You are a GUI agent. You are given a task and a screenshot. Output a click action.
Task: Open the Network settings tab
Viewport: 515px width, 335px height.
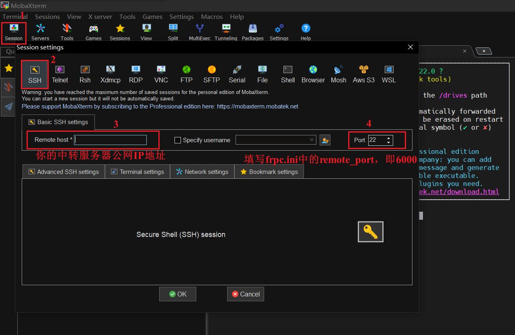click(x=202, y=172)
